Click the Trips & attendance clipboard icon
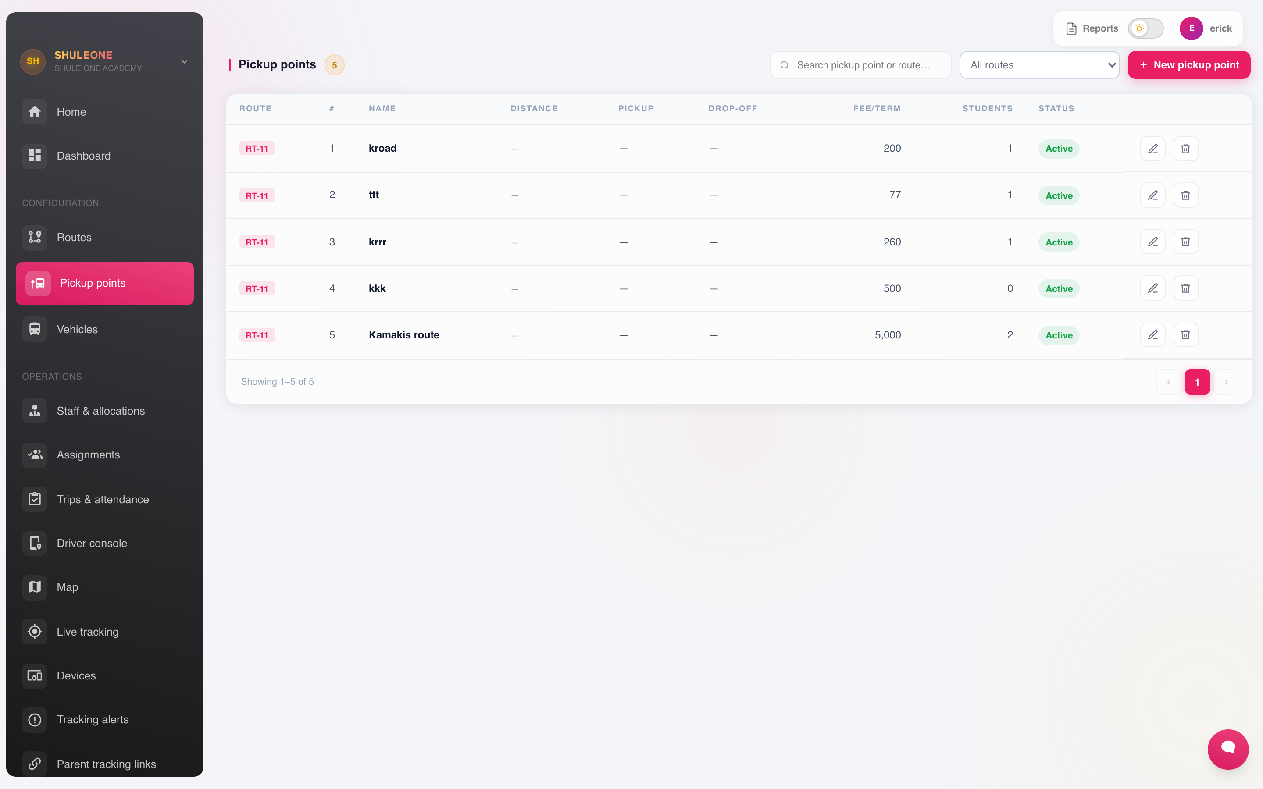Screen dimensions: 1263x789 tap(35, 499)
